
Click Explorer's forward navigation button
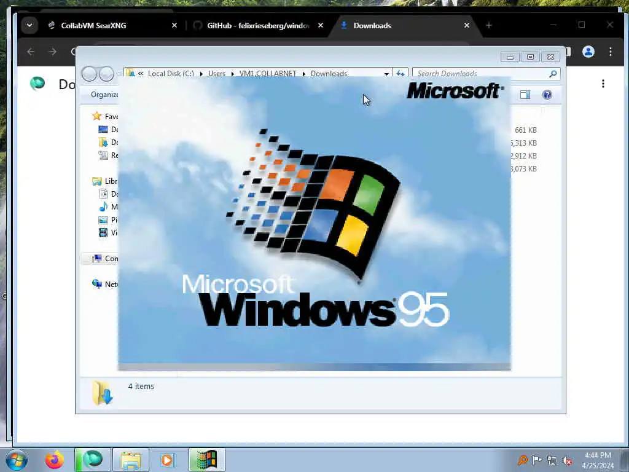pos(106,74)
